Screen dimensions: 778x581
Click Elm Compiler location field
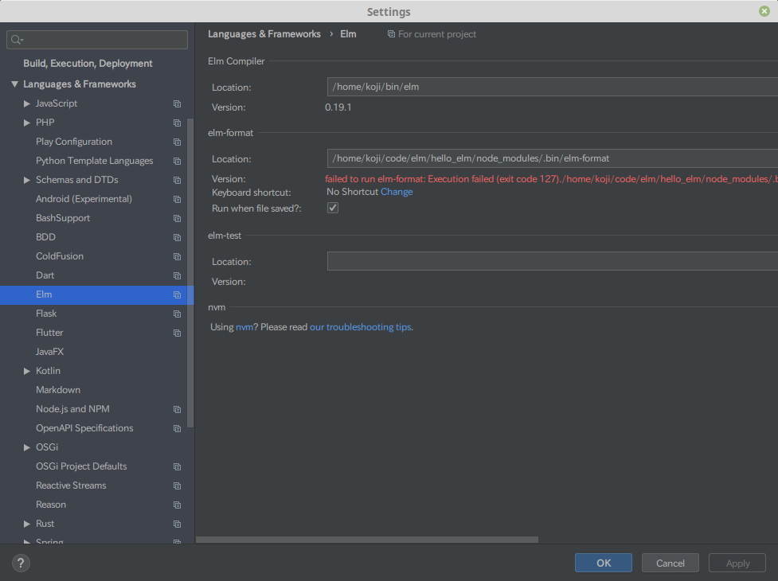point(552,87)
